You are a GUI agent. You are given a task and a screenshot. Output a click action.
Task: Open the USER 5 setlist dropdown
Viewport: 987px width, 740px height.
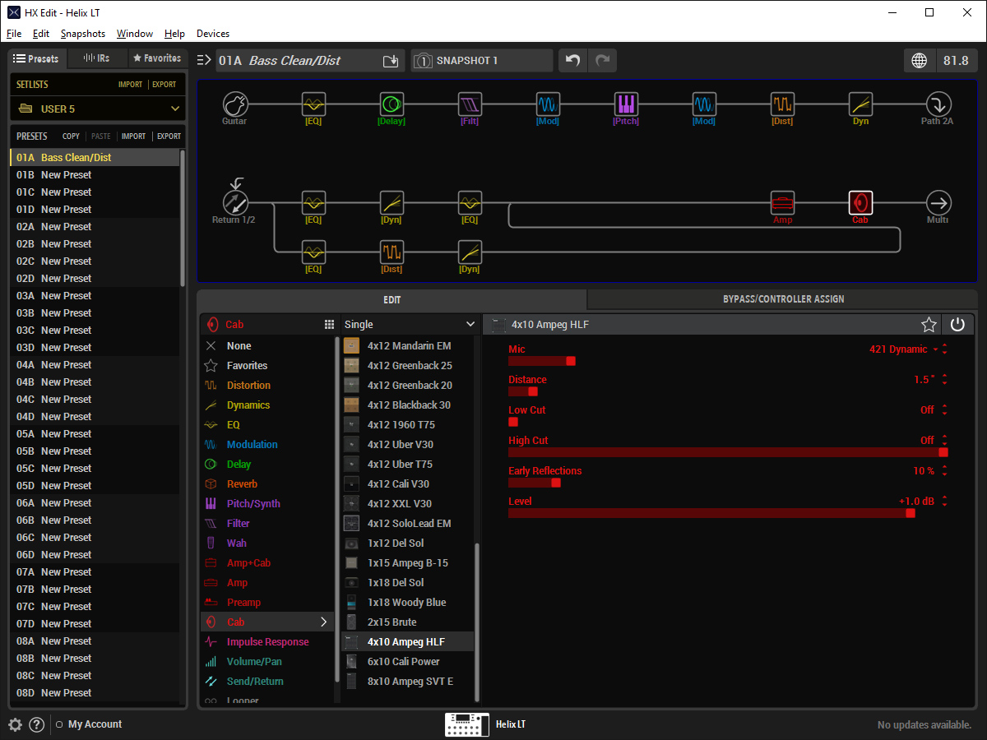pos(98,109)
